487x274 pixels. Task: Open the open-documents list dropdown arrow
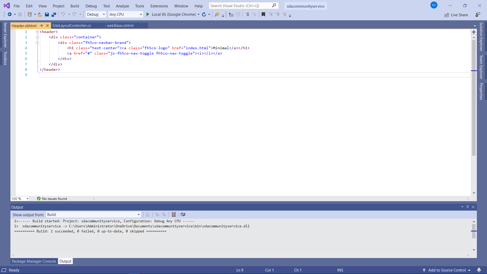tap(475, 26)
